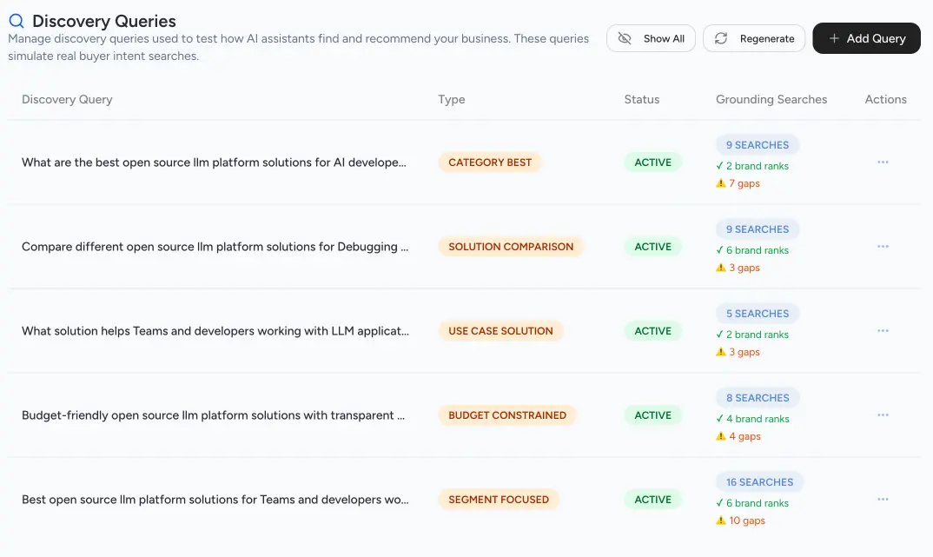Image resolution: width=933 pixels, height=557 pixels.
Task: Expand actions for the SOLUTION COMPARISON row
Action: 883,246
